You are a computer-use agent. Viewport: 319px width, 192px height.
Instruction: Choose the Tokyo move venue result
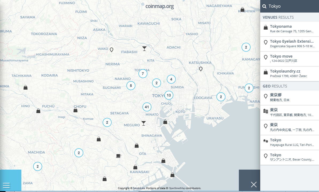tap(289, 59)
